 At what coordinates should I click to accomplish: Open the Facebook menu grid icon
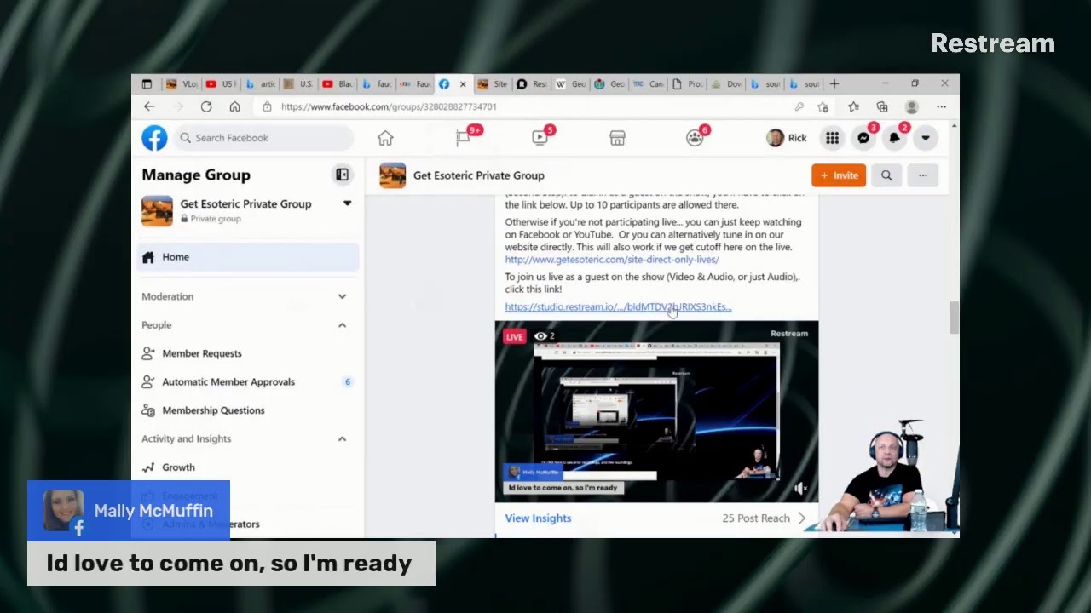(832, 138)
